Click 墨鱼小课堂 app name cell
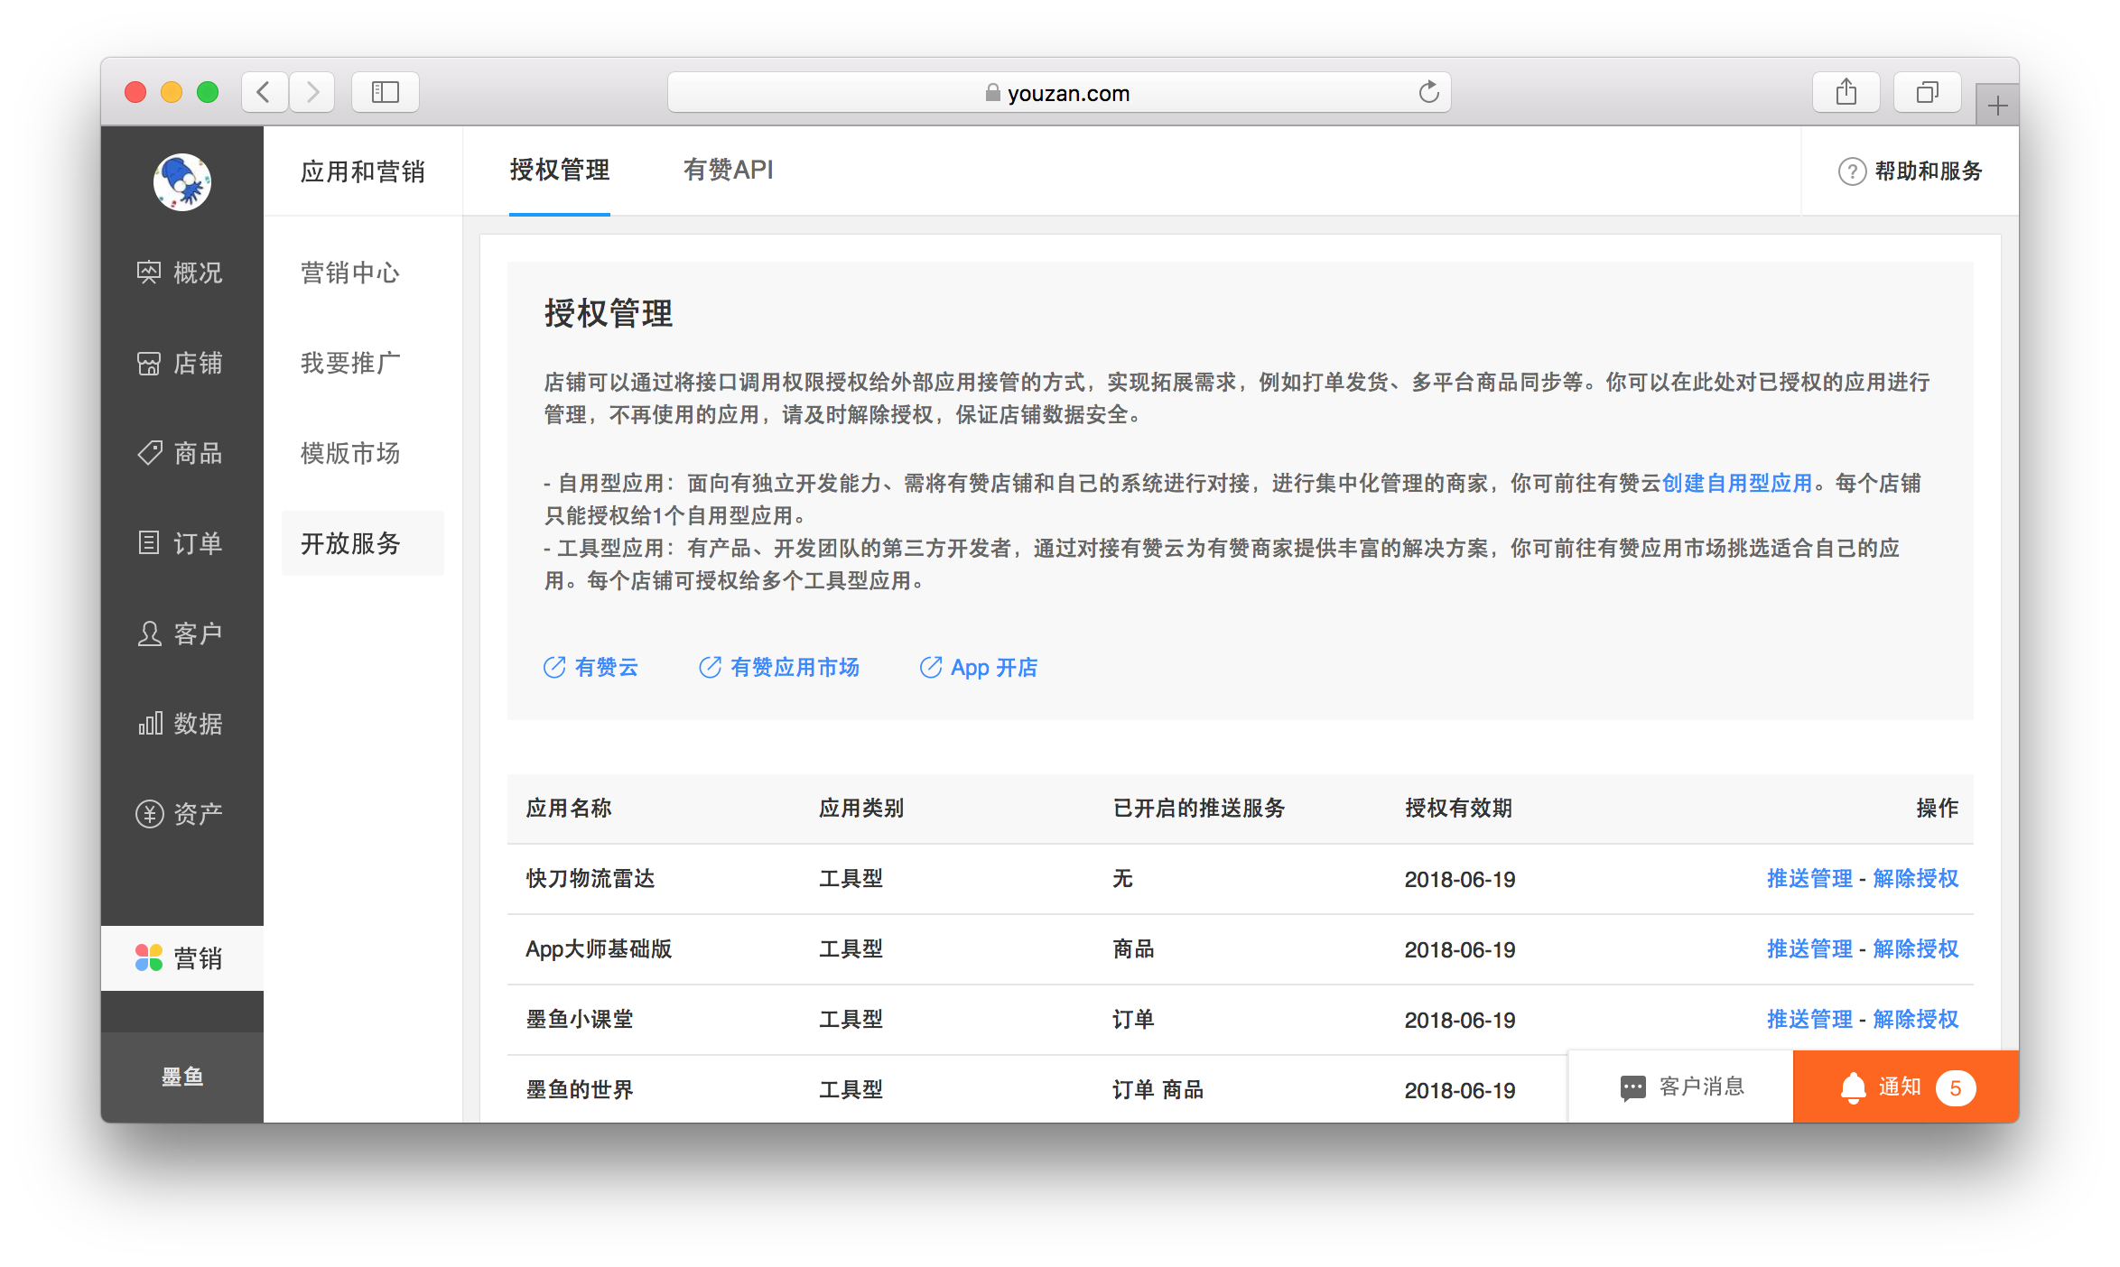2120x1267 pixels. pyautogui.click(x=580, y=1019)
